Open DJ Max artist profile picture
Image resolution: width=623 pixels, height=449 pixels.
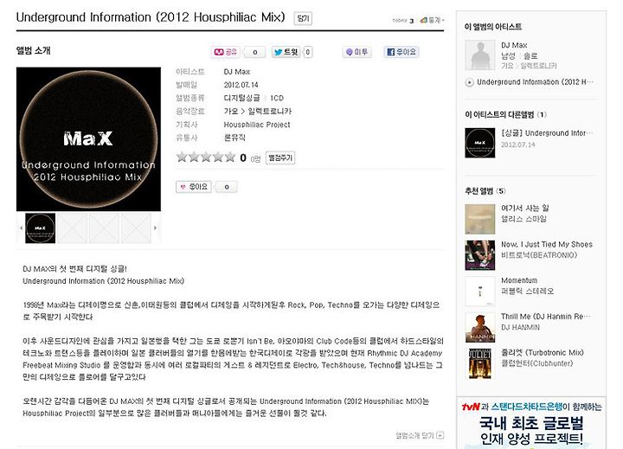tap(480, 55)
